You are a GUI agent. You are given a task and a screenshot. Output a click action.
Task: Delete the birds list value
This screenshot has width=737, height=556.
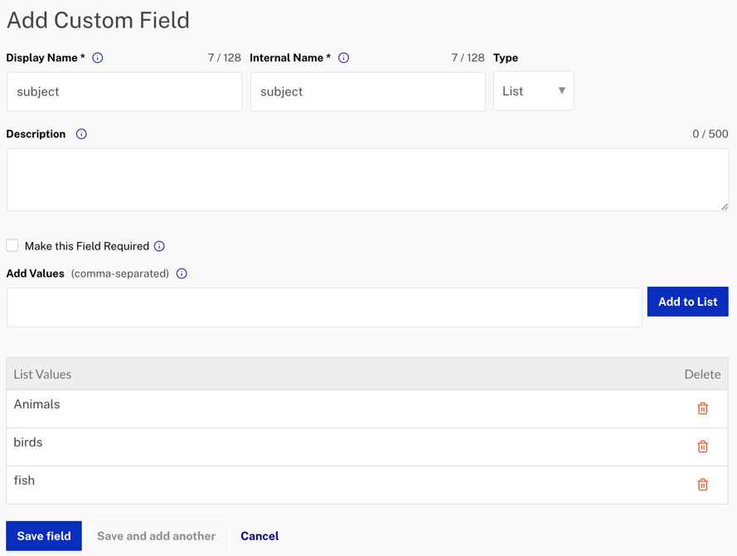coord(702,447)
